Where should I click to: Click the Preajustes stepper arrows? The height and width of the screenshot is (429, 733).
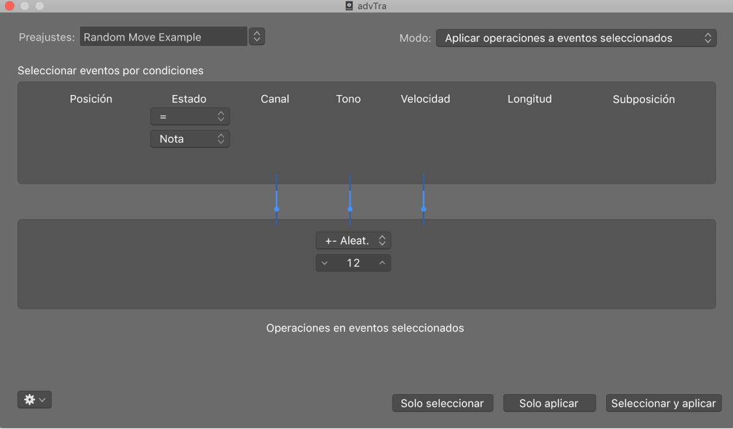[x=256, y=36]
